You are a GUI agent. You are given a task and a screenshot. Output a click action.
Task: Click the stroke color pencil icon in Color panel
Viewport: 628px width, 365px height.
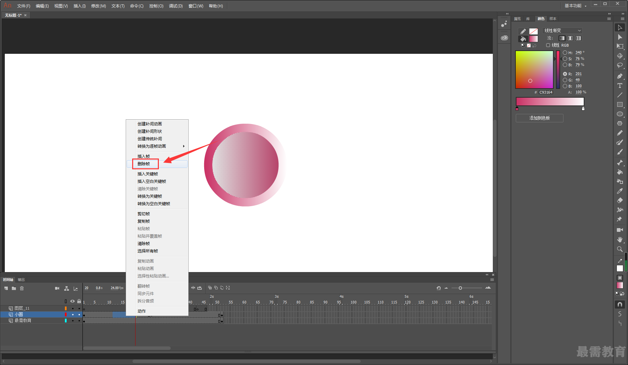click(523, 31)
